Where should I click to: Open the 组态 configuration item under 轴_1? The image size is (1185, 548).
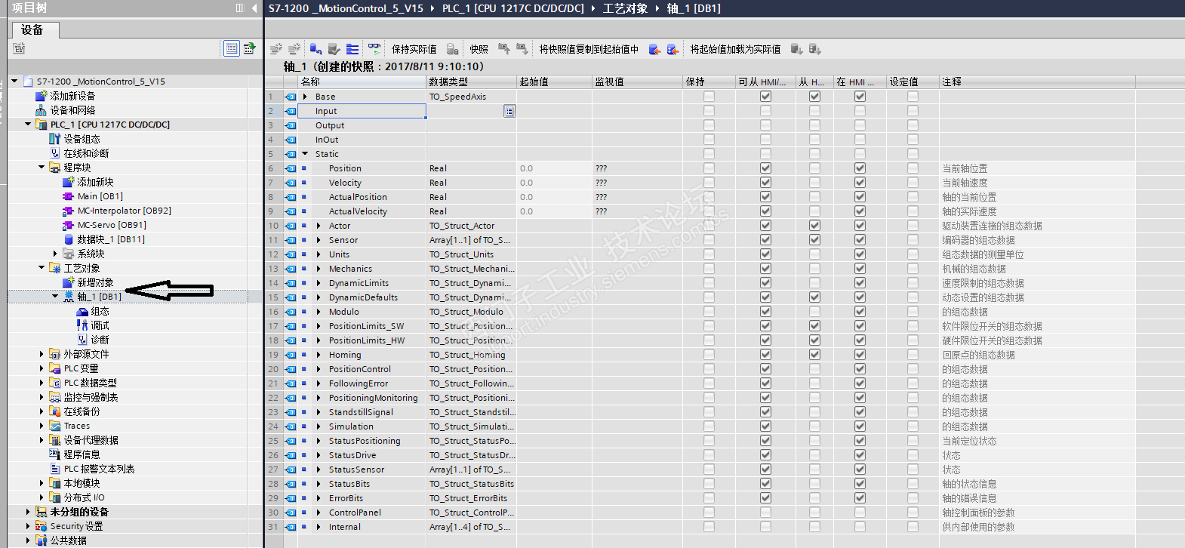[100, 311]
